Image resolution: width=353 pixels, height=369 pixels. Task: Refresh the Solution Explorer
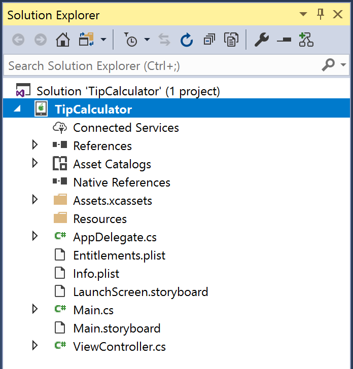[x=187, y=40]
